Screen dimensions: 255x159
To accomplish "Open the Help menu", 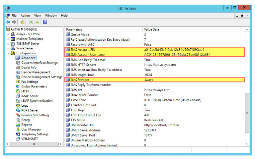I will [64, 16].
